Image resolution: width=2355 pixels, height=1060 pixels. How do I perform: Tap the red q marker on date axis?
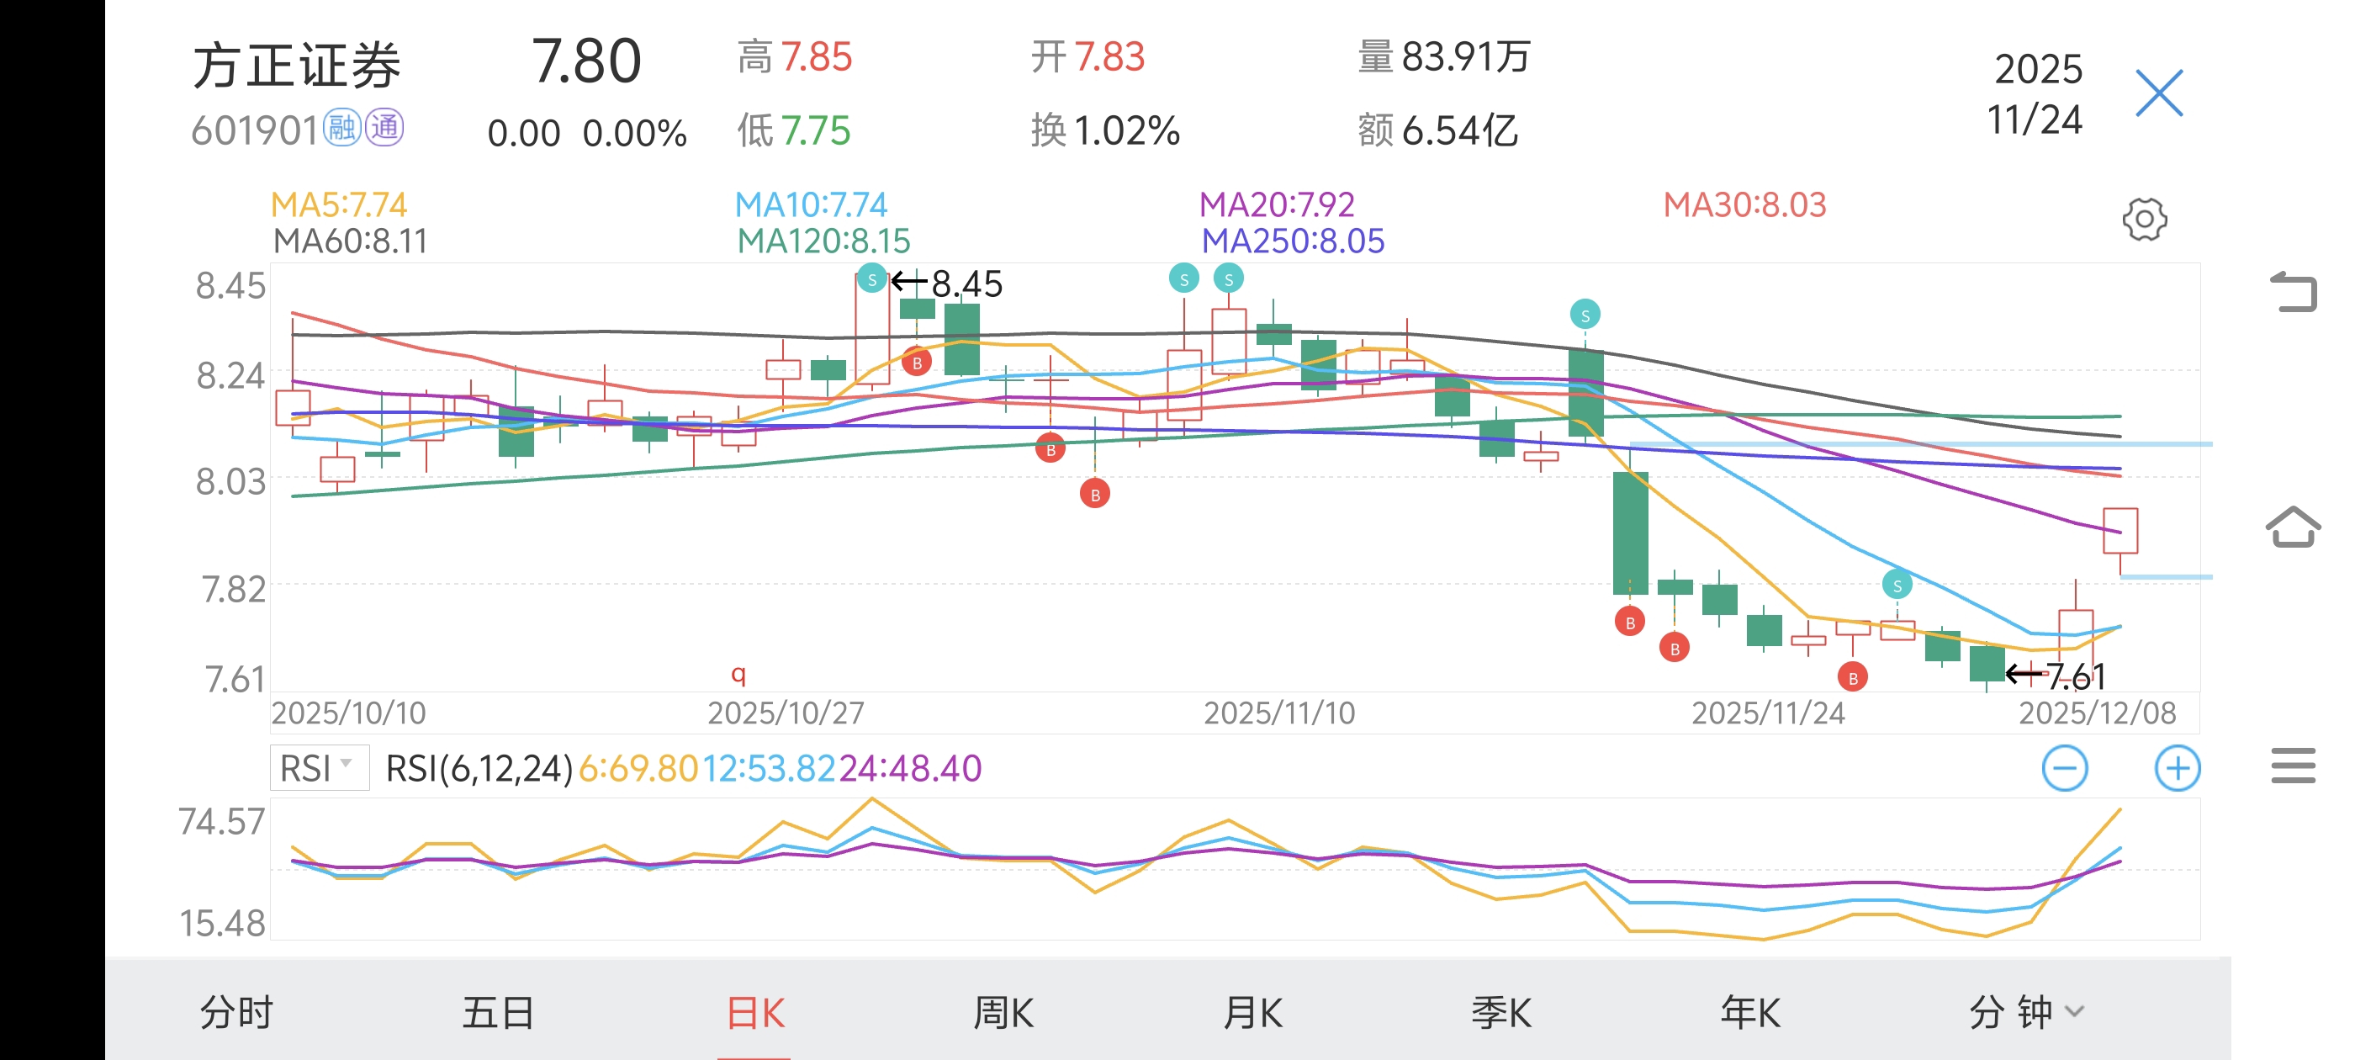click(x=738, y=675)
